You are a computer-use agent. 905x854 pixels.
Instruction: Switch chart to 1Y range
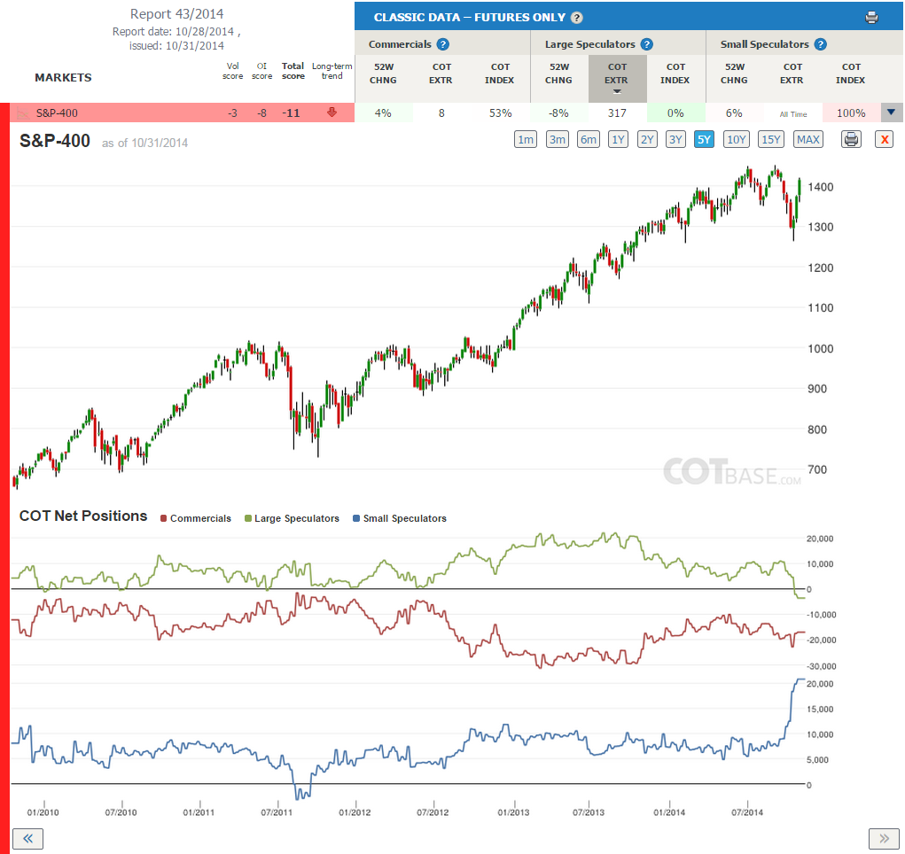(618, 140)
